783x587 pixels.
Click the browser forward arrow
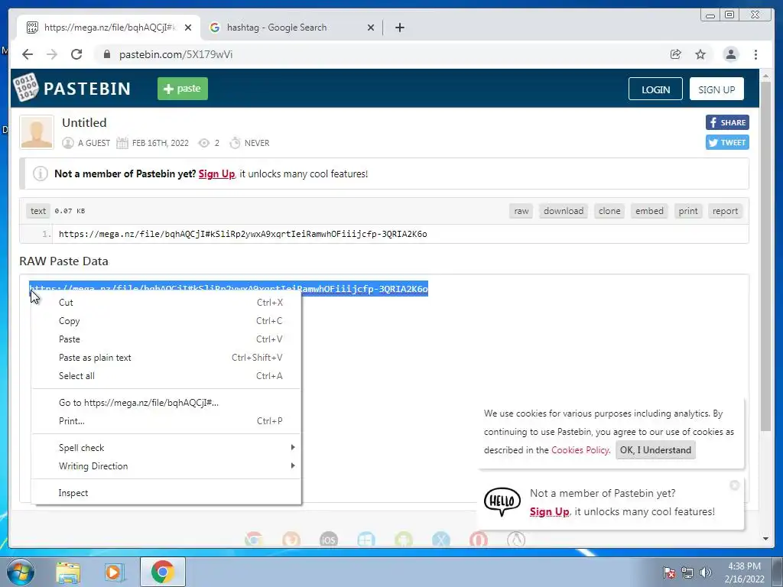click(52, 54)
